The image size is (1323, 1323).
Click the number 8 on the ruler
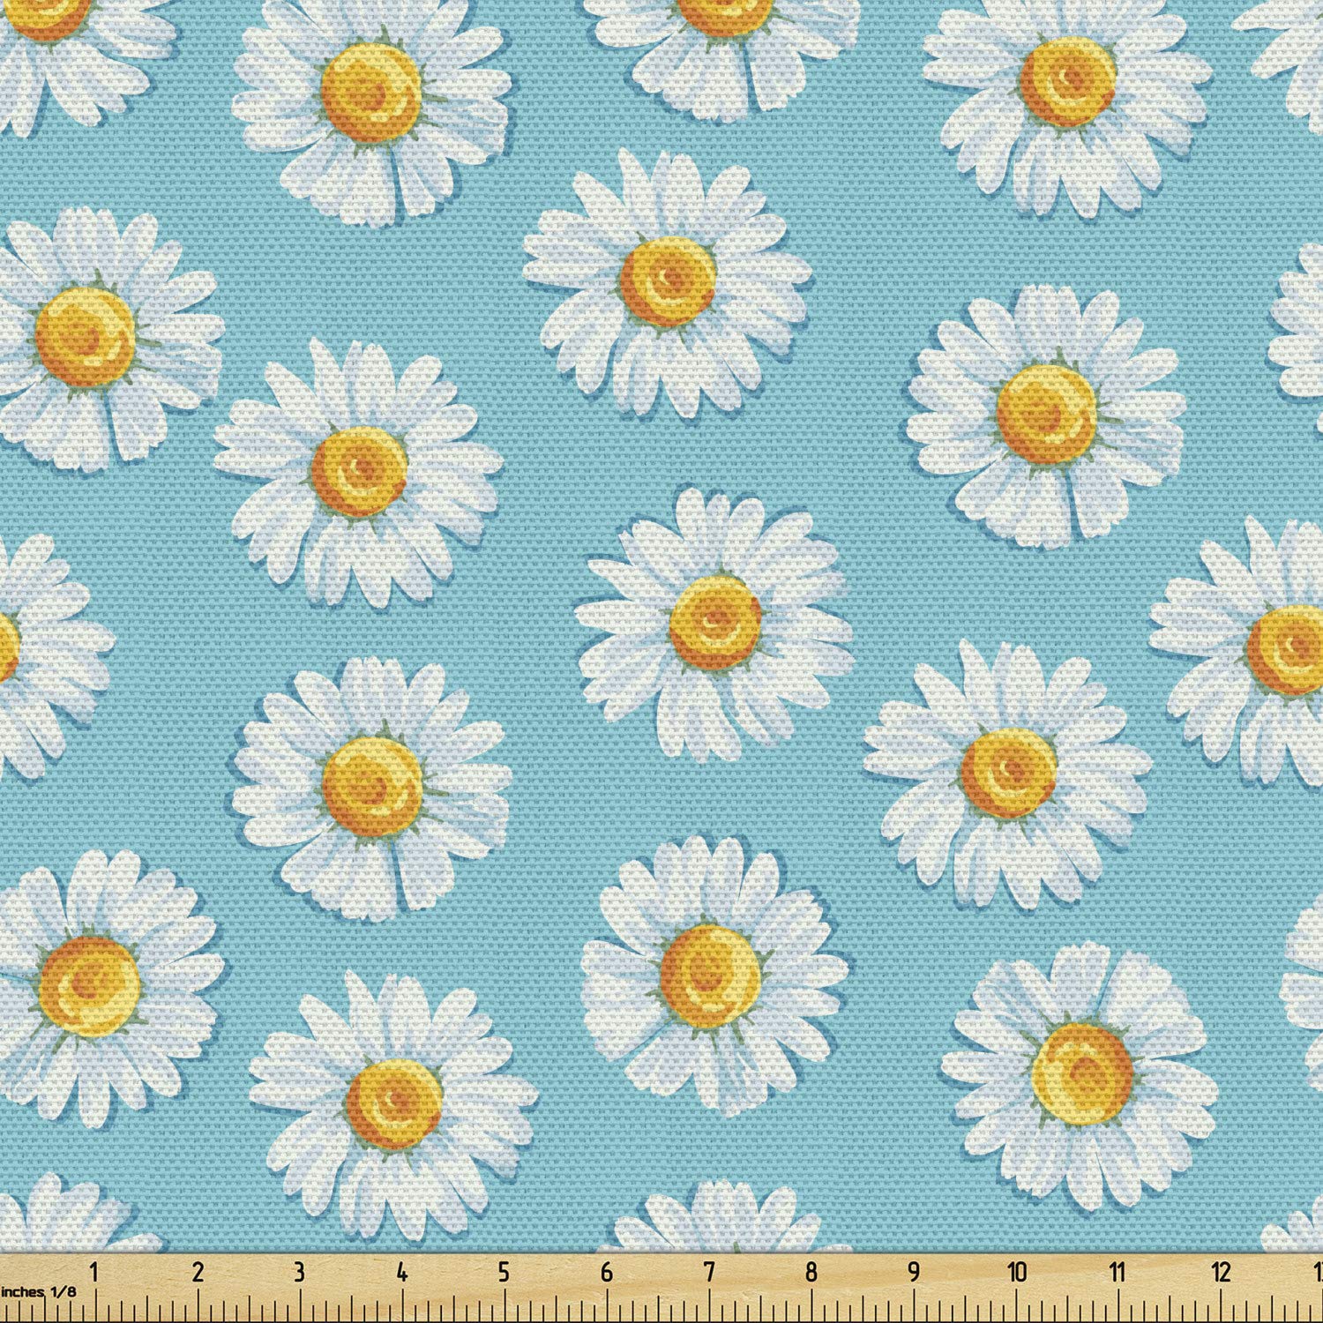click(811, 1271)
